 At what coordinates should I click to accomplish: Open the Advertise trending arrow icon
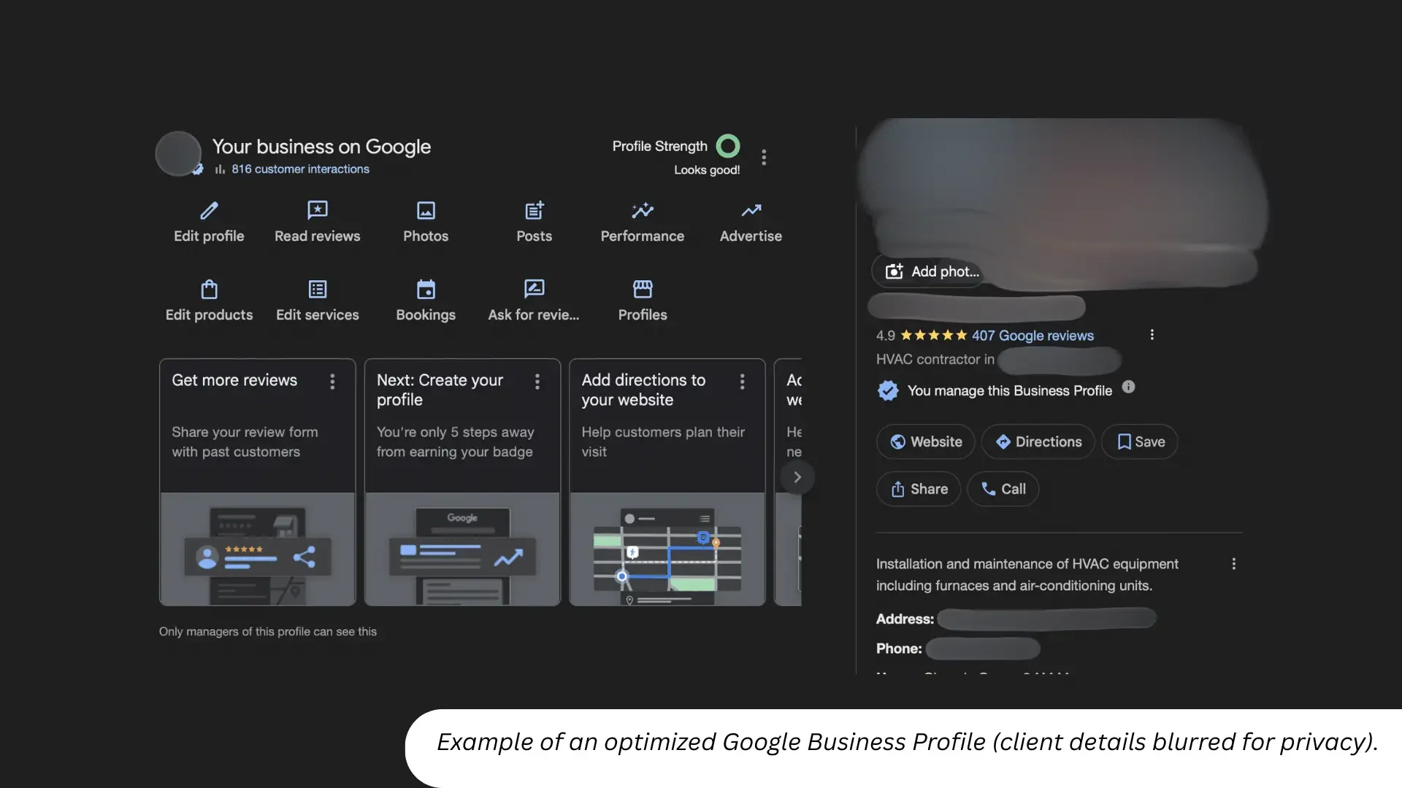tap(751, 211)
